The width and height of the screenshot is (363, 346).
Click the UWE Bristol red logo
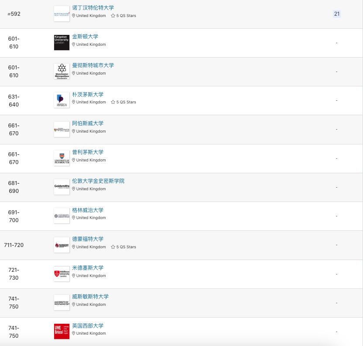[x=62, y=332]
